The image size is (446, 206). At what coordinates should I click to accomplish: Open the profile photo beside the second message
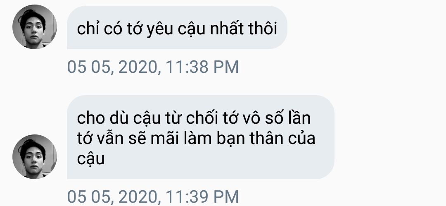35,157
